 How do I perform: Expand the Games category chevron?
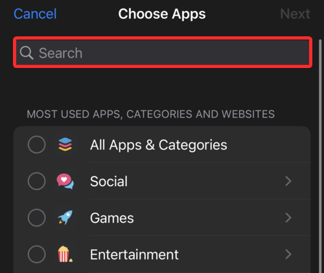click(288, 218)
